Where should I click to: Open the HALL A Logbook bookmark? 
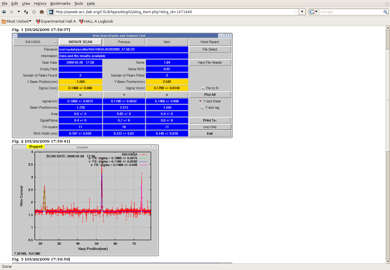pyautogui.click(x=96, y=21)
